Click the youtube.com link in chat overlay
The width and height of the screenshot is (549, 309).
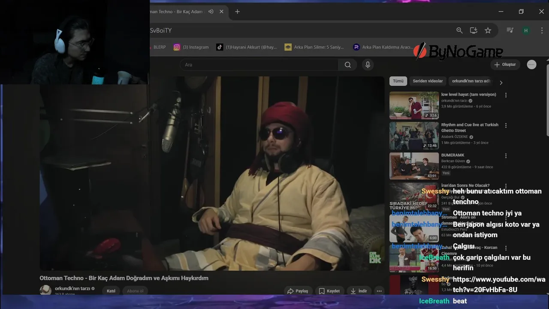tap(499, 285)
